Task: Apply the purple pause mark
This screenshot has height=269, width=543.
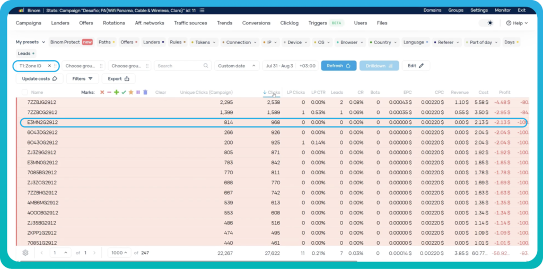Action: (138, 92)
